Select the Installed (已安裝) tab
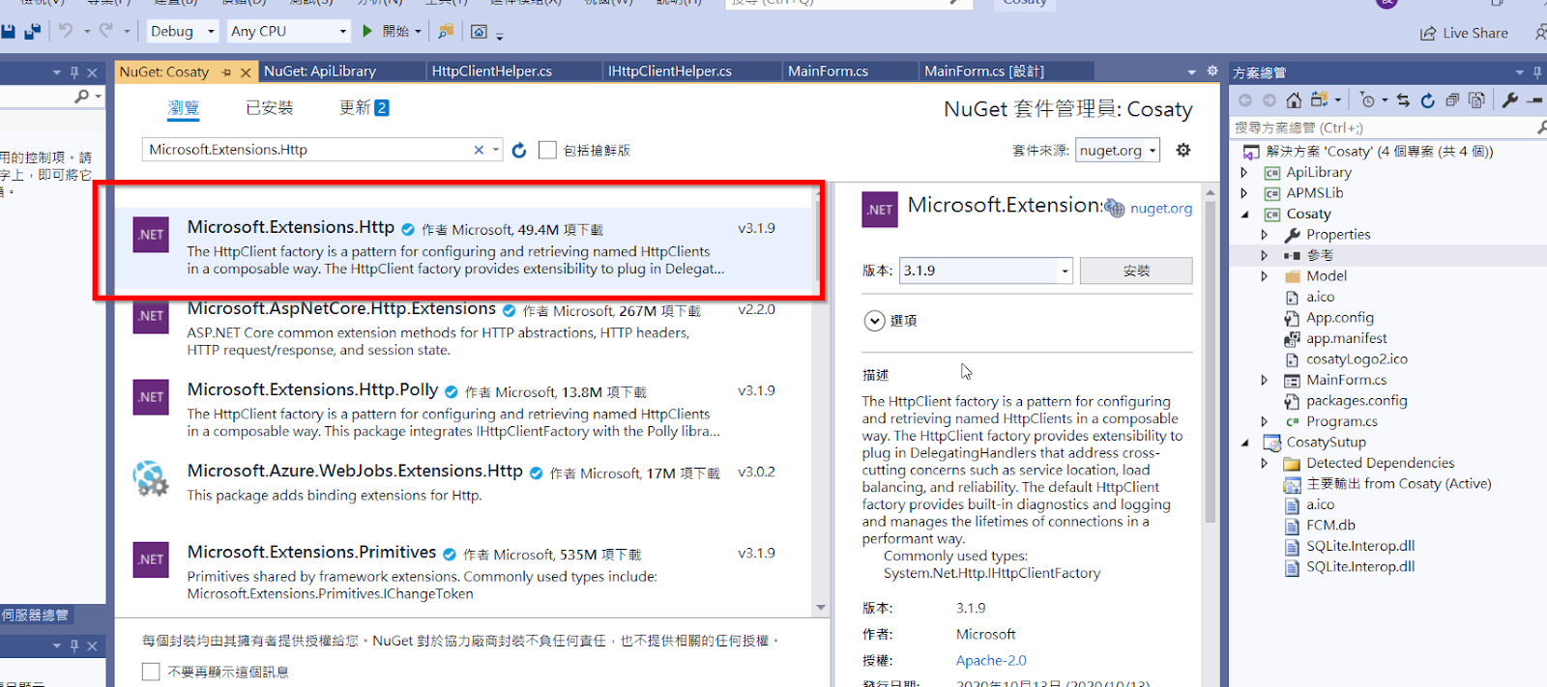The height and width of the screenshot is (687, 1547). [270, 108]
